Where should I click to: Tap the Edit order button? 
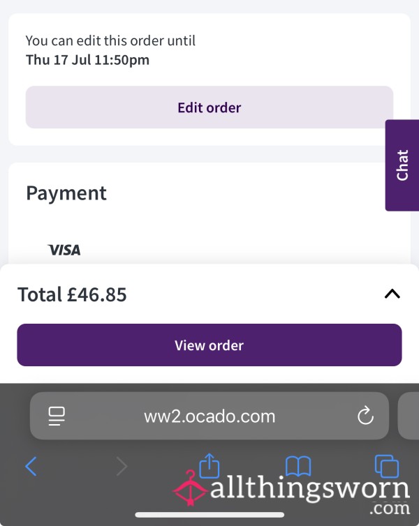click(x=209, y=107)
